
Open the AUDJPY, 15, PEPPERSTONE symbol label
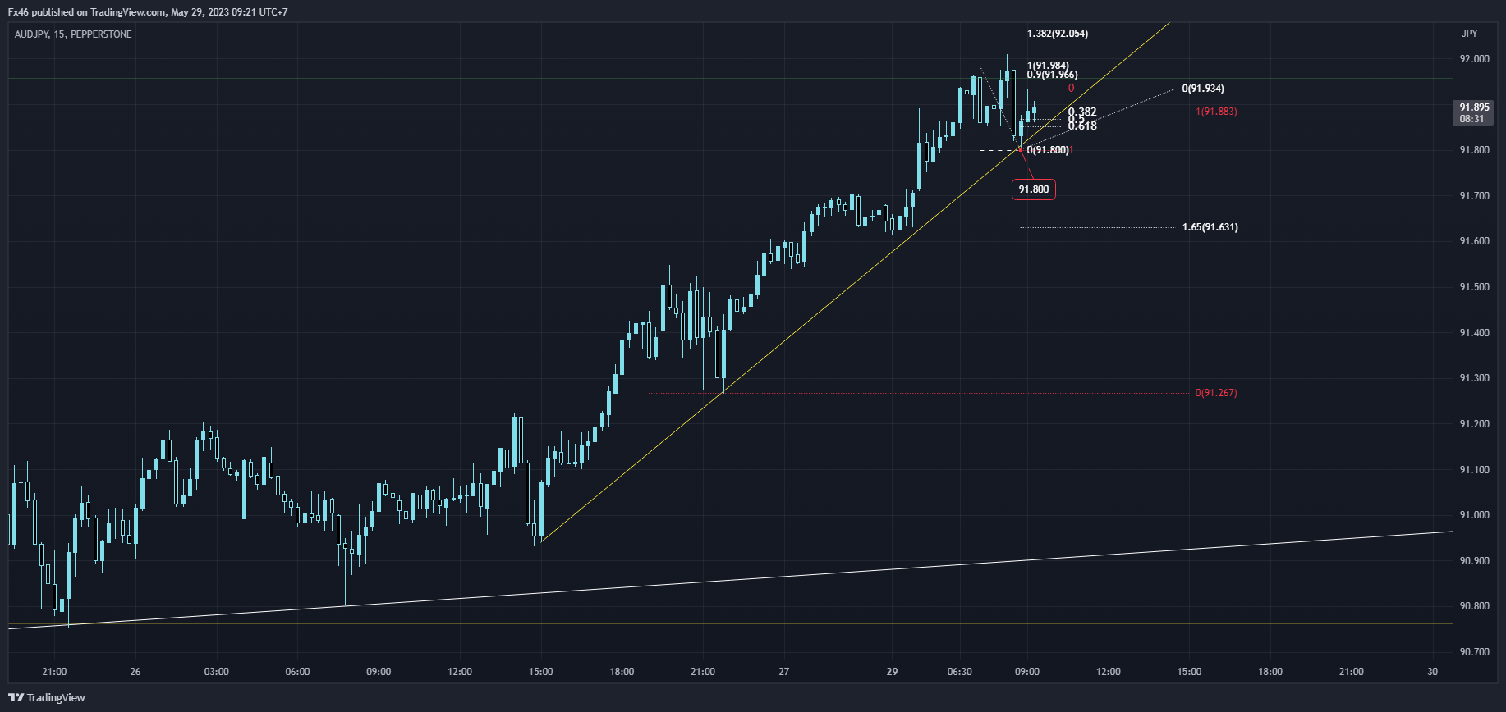pos(73,34)
